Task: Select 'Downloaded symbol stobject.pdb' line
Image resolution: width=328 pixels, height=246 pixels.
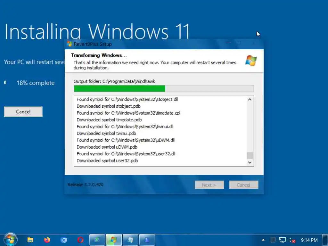Action: (109, 106)
